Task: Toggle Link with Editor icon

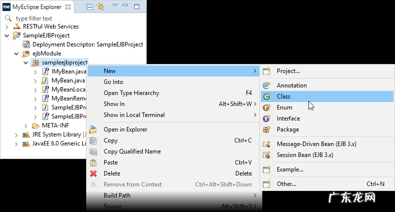Action: 100,7
